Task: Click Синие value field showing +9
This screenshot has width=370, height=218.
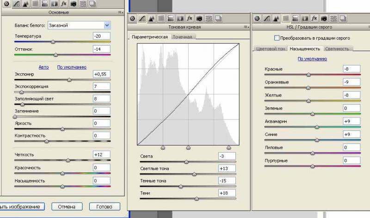Action: click(352, 134)
